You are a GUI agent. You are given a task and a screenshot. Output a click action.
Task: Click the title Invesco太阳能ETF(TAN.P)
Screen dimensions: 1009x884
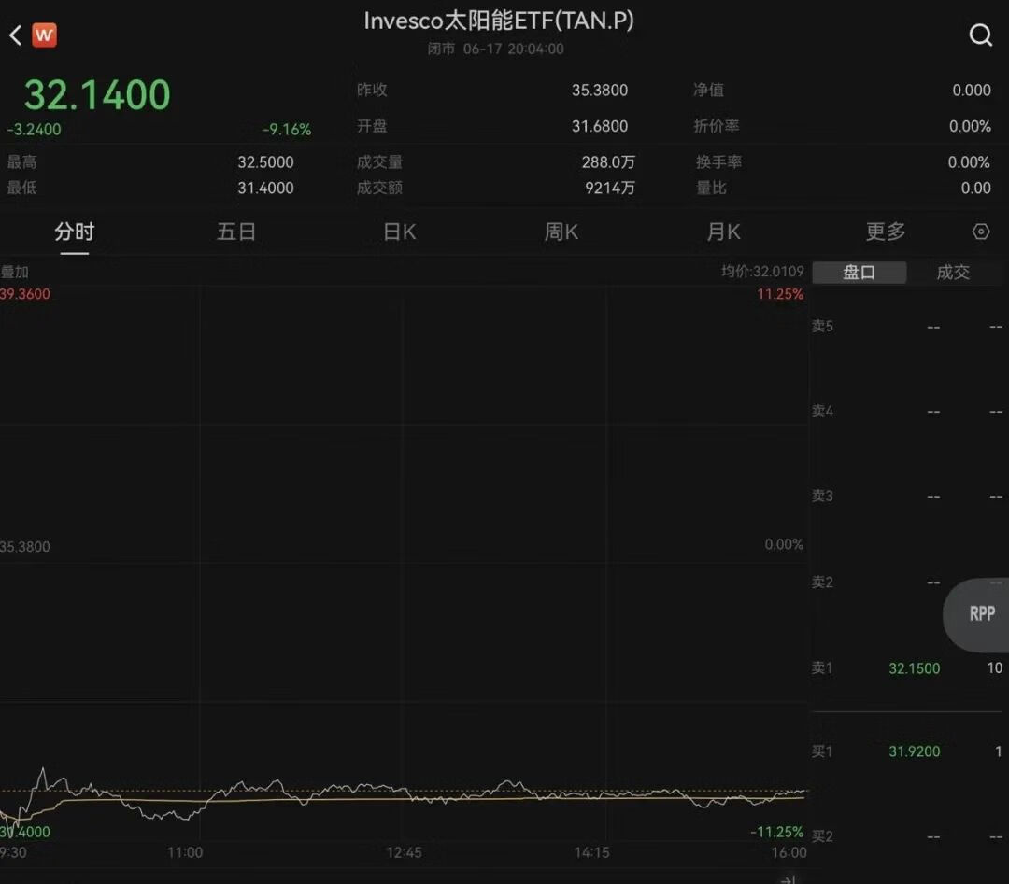point(499,21)
